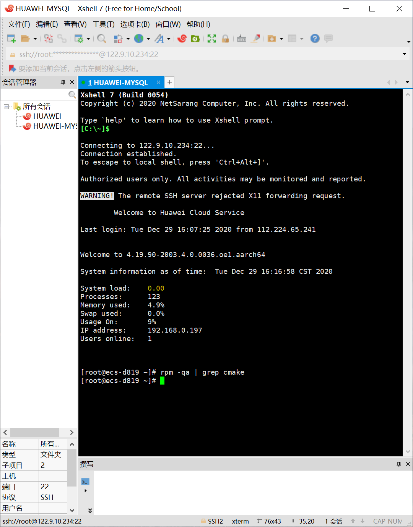This screenshot has width=413, height=527.
Task: Close the HUAWEI-MYSQL tab
Action: 158,82
